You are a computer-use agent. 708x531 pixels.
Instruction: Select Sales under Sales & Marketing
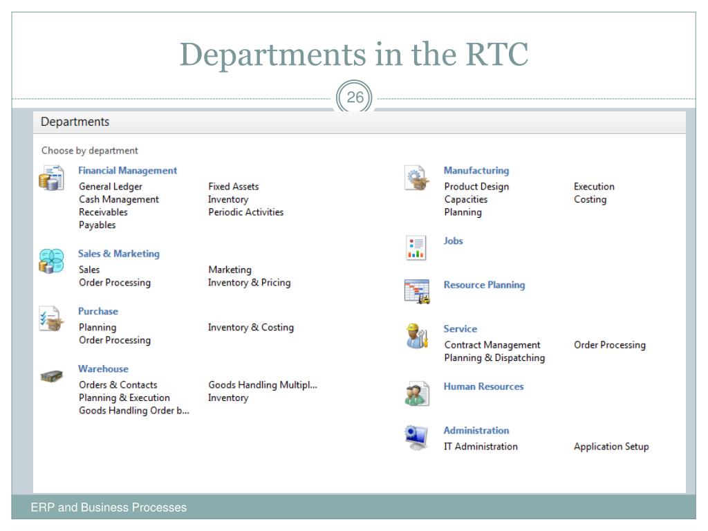pos(89,270)
